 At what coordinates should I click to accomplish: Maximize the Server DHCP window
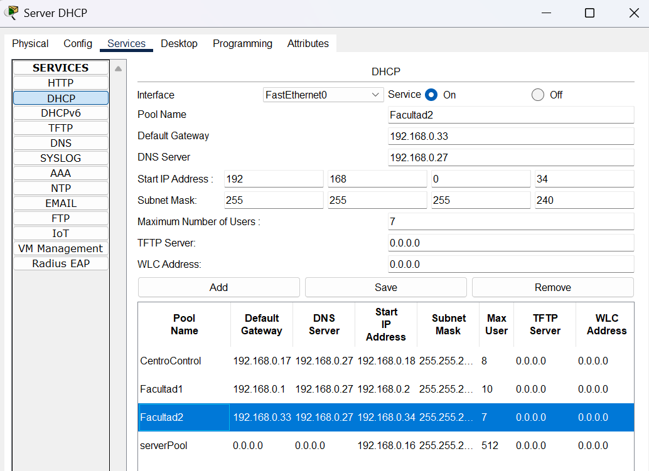tap(589, 13)
